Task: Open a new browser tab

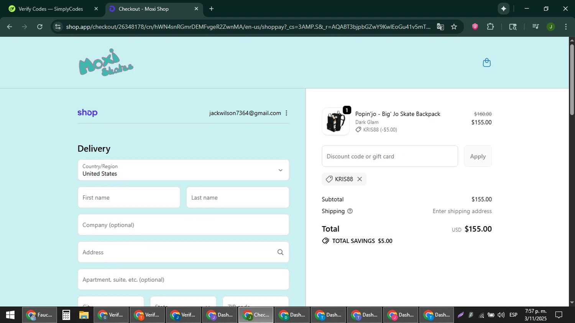Action: point(212,8)
